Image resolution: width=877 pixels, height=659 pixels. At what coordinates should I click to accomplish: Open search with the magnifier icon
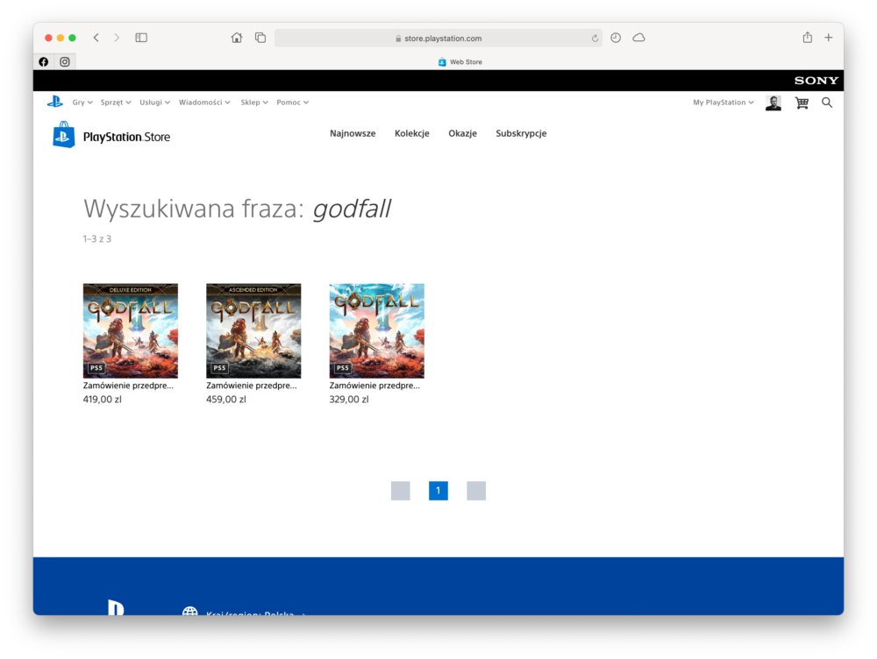point(827,103)
